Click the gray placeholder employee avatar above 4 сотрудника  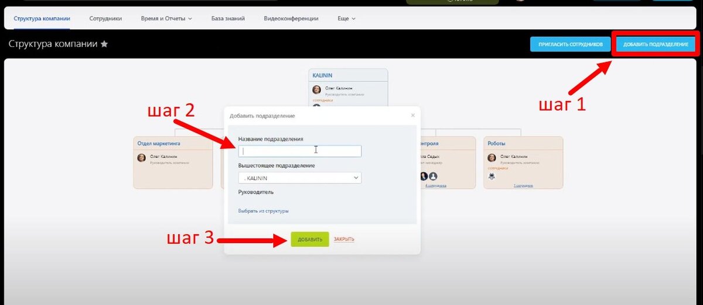pyautogui.click(x=433, y=176)
